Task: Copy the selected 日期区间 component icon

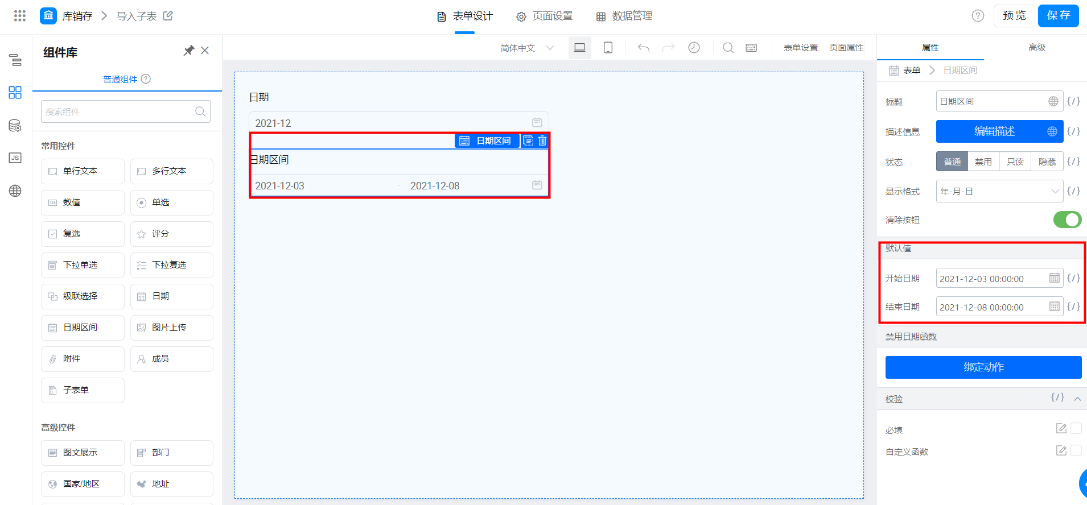Action: pos(528,140)
